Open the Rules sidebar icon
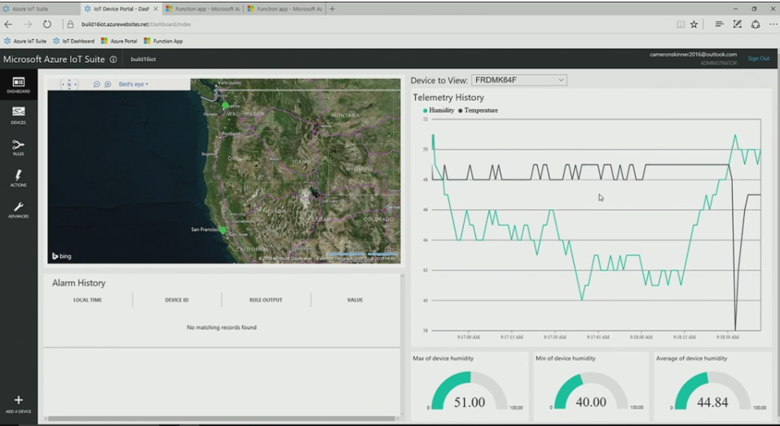Image resolution: width=780 pixels, height=426 pixels. click(x=19, y=147)
